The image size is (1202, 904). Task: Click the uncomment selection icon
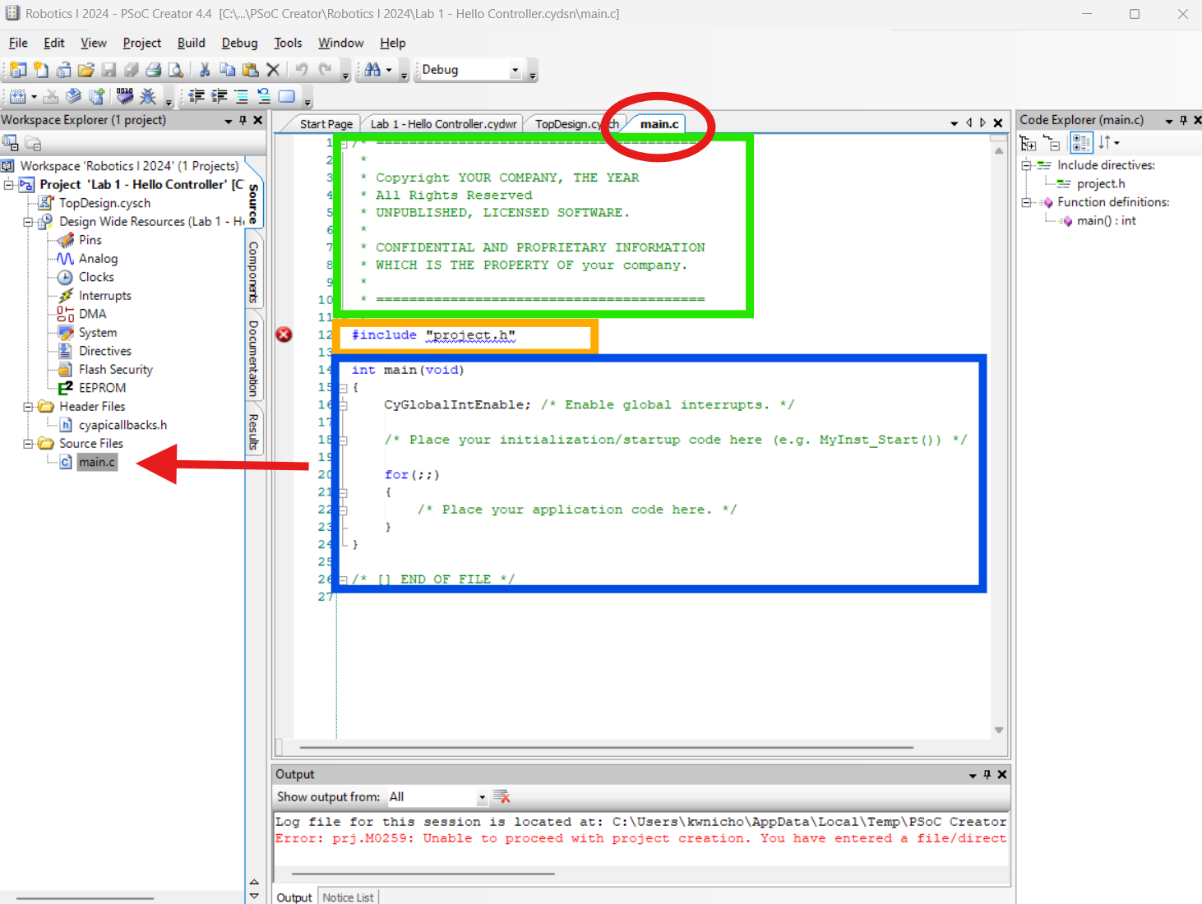(x=264, y=96)
